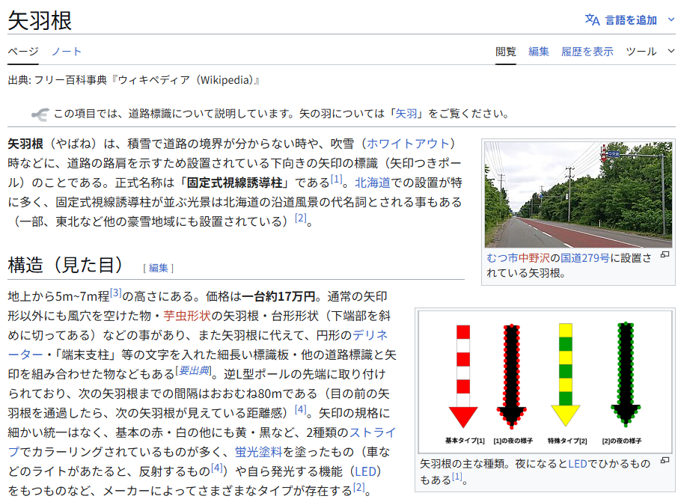This screenshot has width=681, height=499.
Task: Follow the ホワイトアウト link
Action: coord(409,143)
